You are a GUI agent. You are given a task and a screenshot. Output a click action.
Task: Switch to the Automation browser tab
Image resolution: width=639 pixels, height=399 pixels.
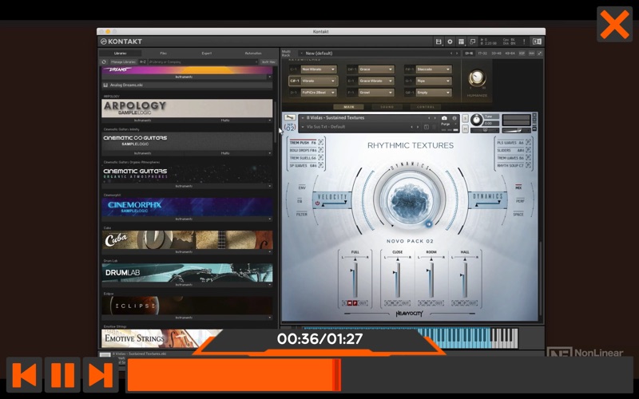pyautogui.click(x=253, y=53)
